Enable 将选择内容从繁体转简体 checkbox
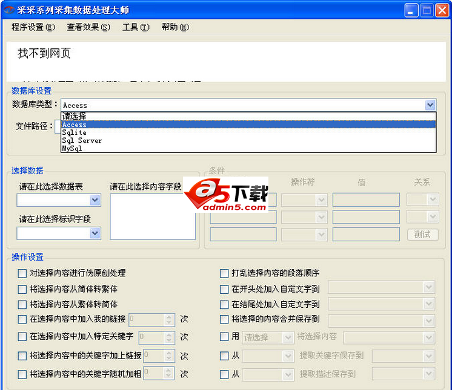Viewport: 452px width, 390px height. (x=22, y=305)
